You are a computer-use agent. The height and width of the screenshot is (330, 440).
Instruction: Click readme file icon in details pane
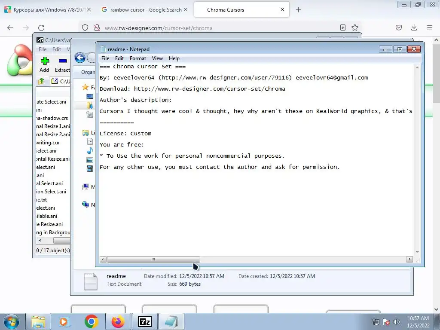click(x=91, y=281)
